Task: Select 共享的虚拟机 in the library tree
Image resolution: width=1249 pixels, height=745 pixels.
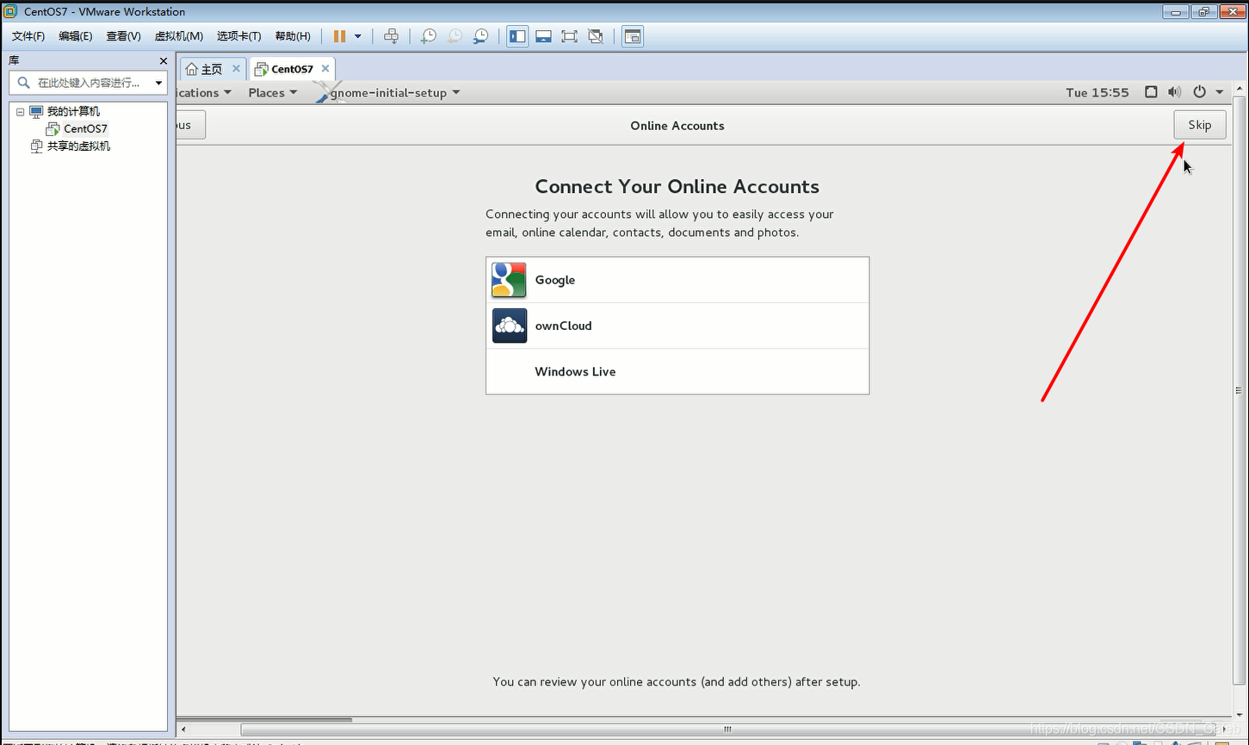Action: coord(78,146)
